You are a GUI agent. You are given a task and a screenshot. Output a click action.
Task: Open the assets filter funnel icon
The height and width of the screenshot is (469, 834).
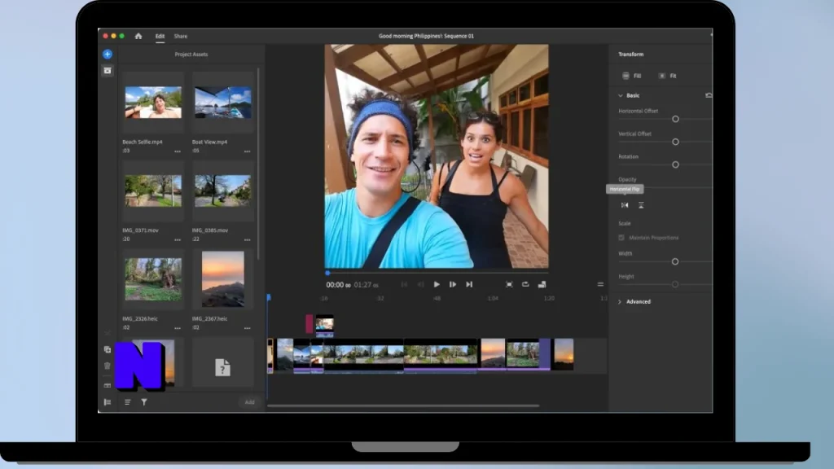(144, 402)
